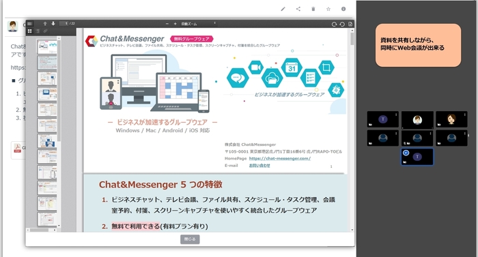Select the woman avatar participant tile
The width and height of the screenshot is (478, 257).
pos(451,119)
